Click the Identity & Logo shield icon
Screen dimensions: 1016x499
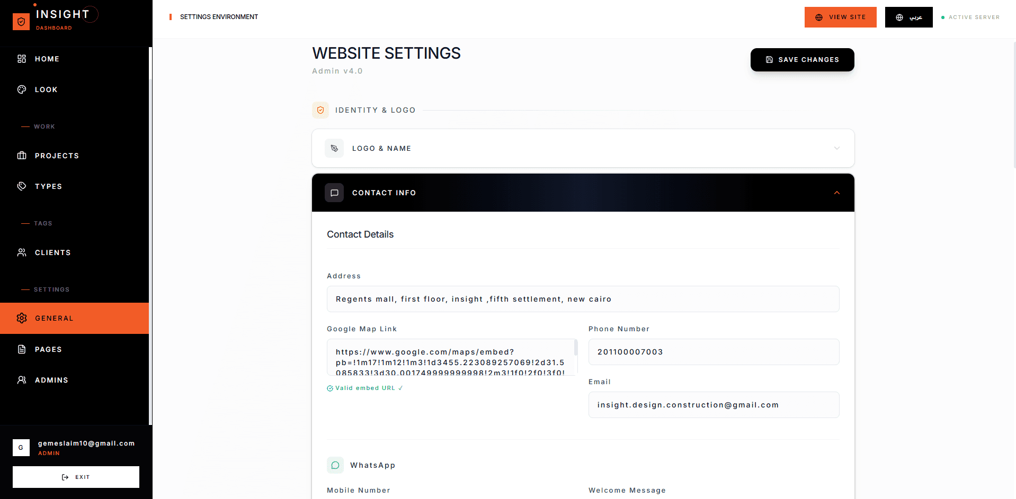[x=320, y=110]
